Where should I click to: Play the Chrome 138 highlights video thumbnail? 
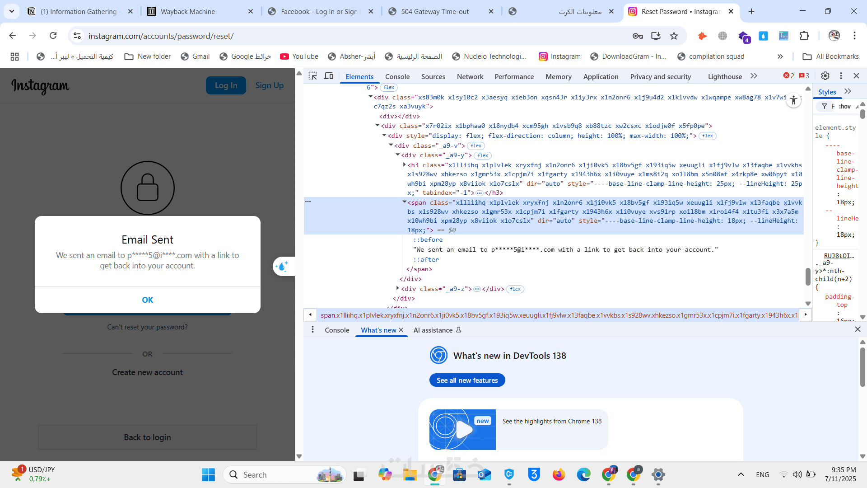click(x=462, y=429)
